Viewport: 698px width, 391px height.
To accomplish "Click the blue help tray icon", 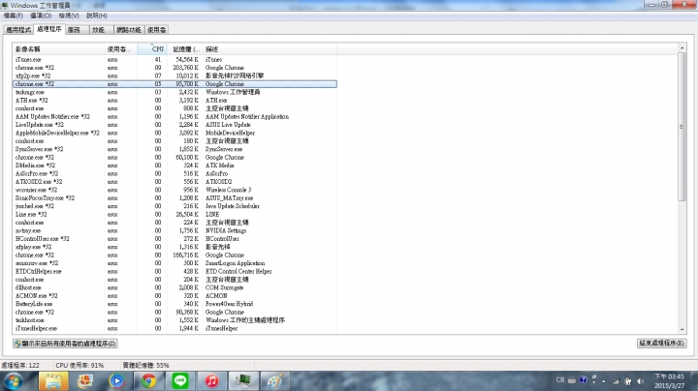I will tap(584, 380).
